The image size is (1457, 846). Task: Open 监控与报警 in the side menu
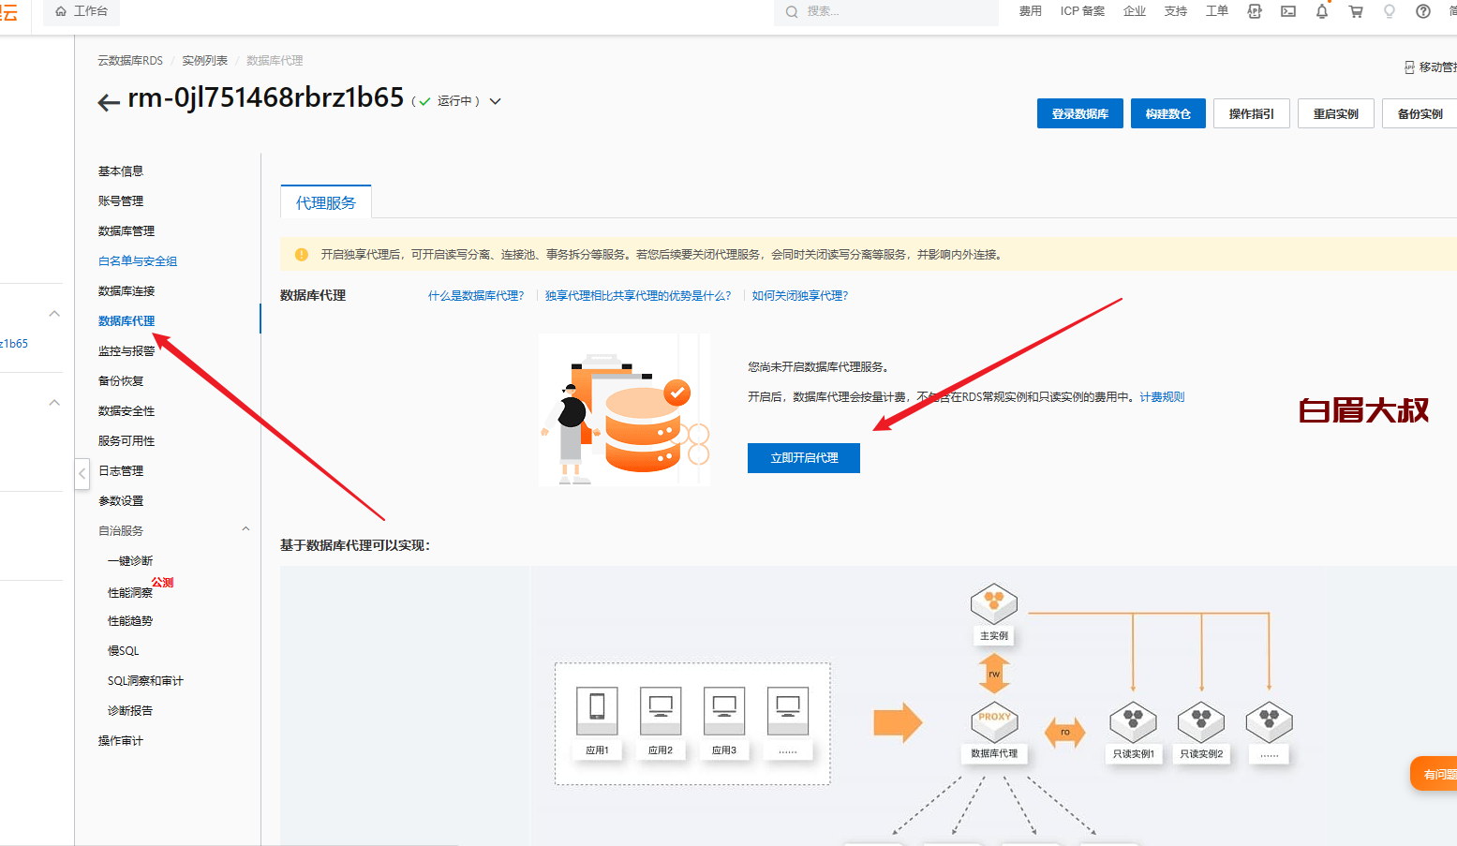[x=126, y=351]
